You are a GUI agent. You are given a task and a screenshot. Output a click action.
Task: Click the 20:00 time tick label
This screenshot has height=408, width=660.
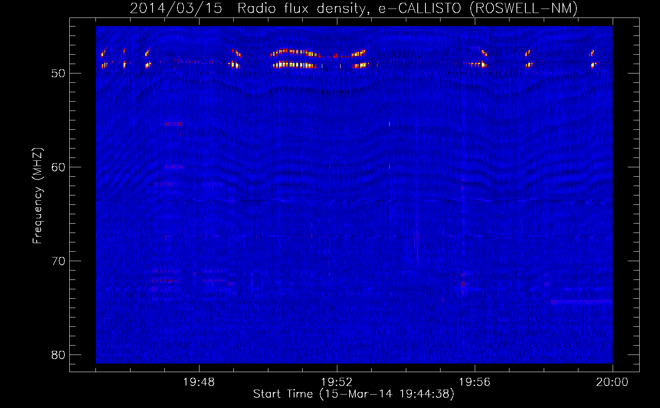click(612, 382)
